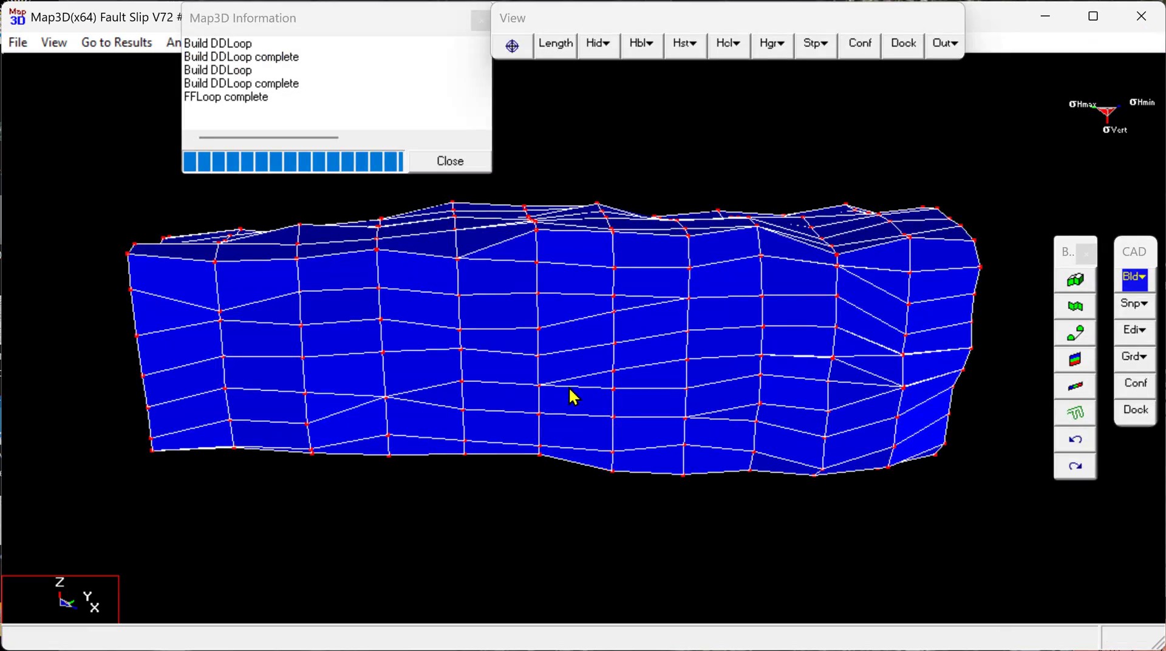Expand the Grd grid dropdown

(x=1134, y=356)
